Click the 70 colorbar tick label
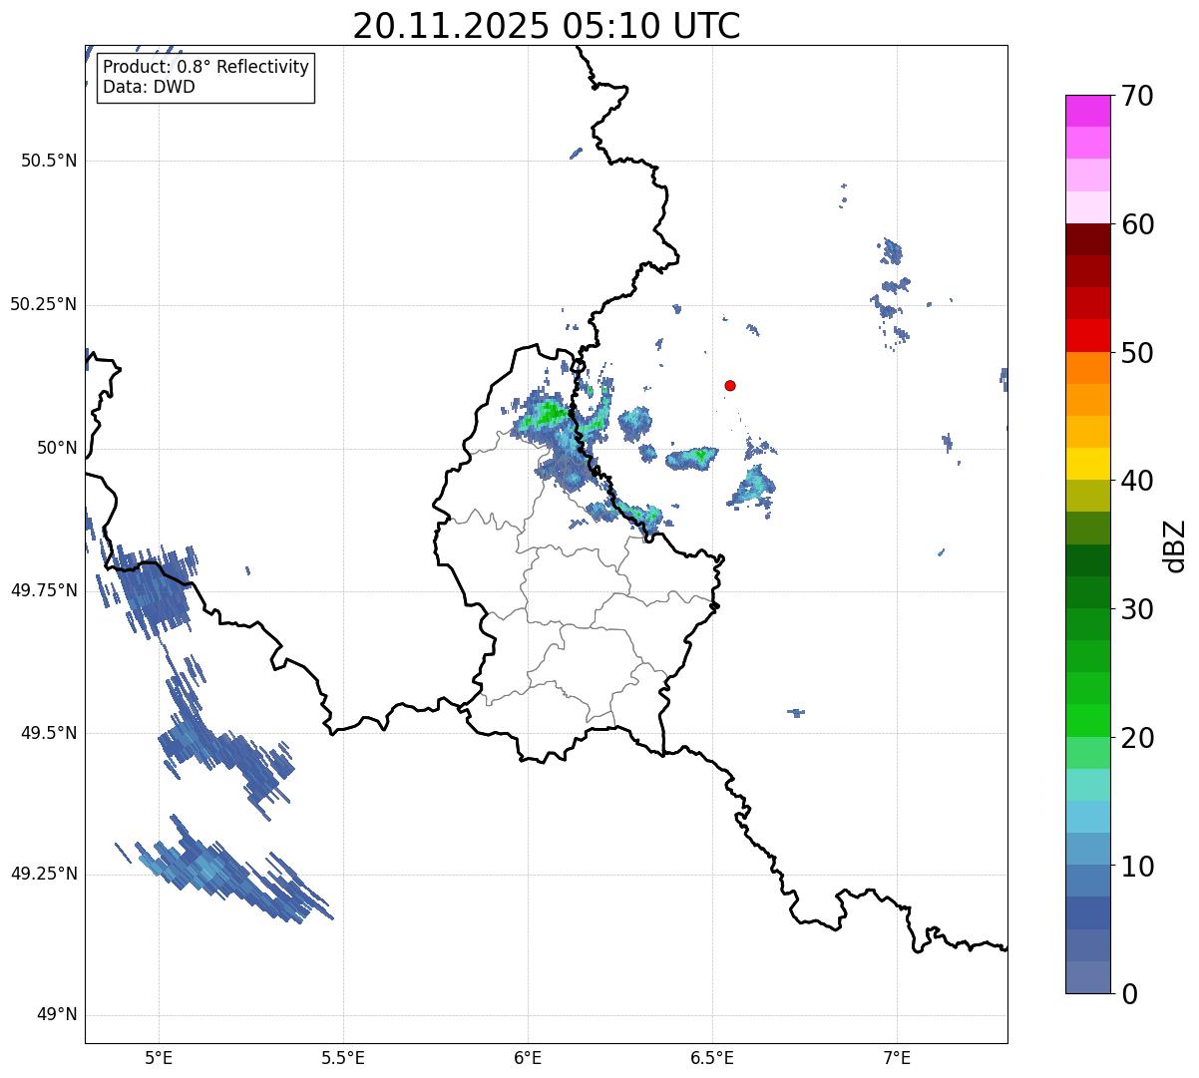This screenshot has width=1199, height=1078. [x=1137, y=96]
